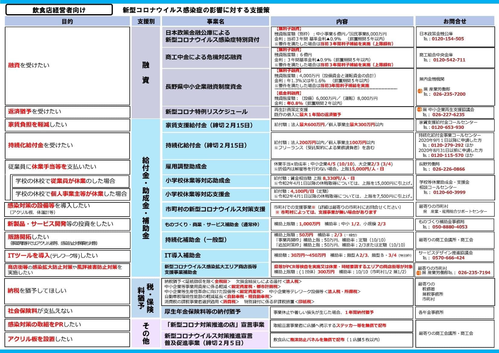Select 家賃負担を軽減したい cell
Viewport: 499px width, 353px height.
pos(67,125)
